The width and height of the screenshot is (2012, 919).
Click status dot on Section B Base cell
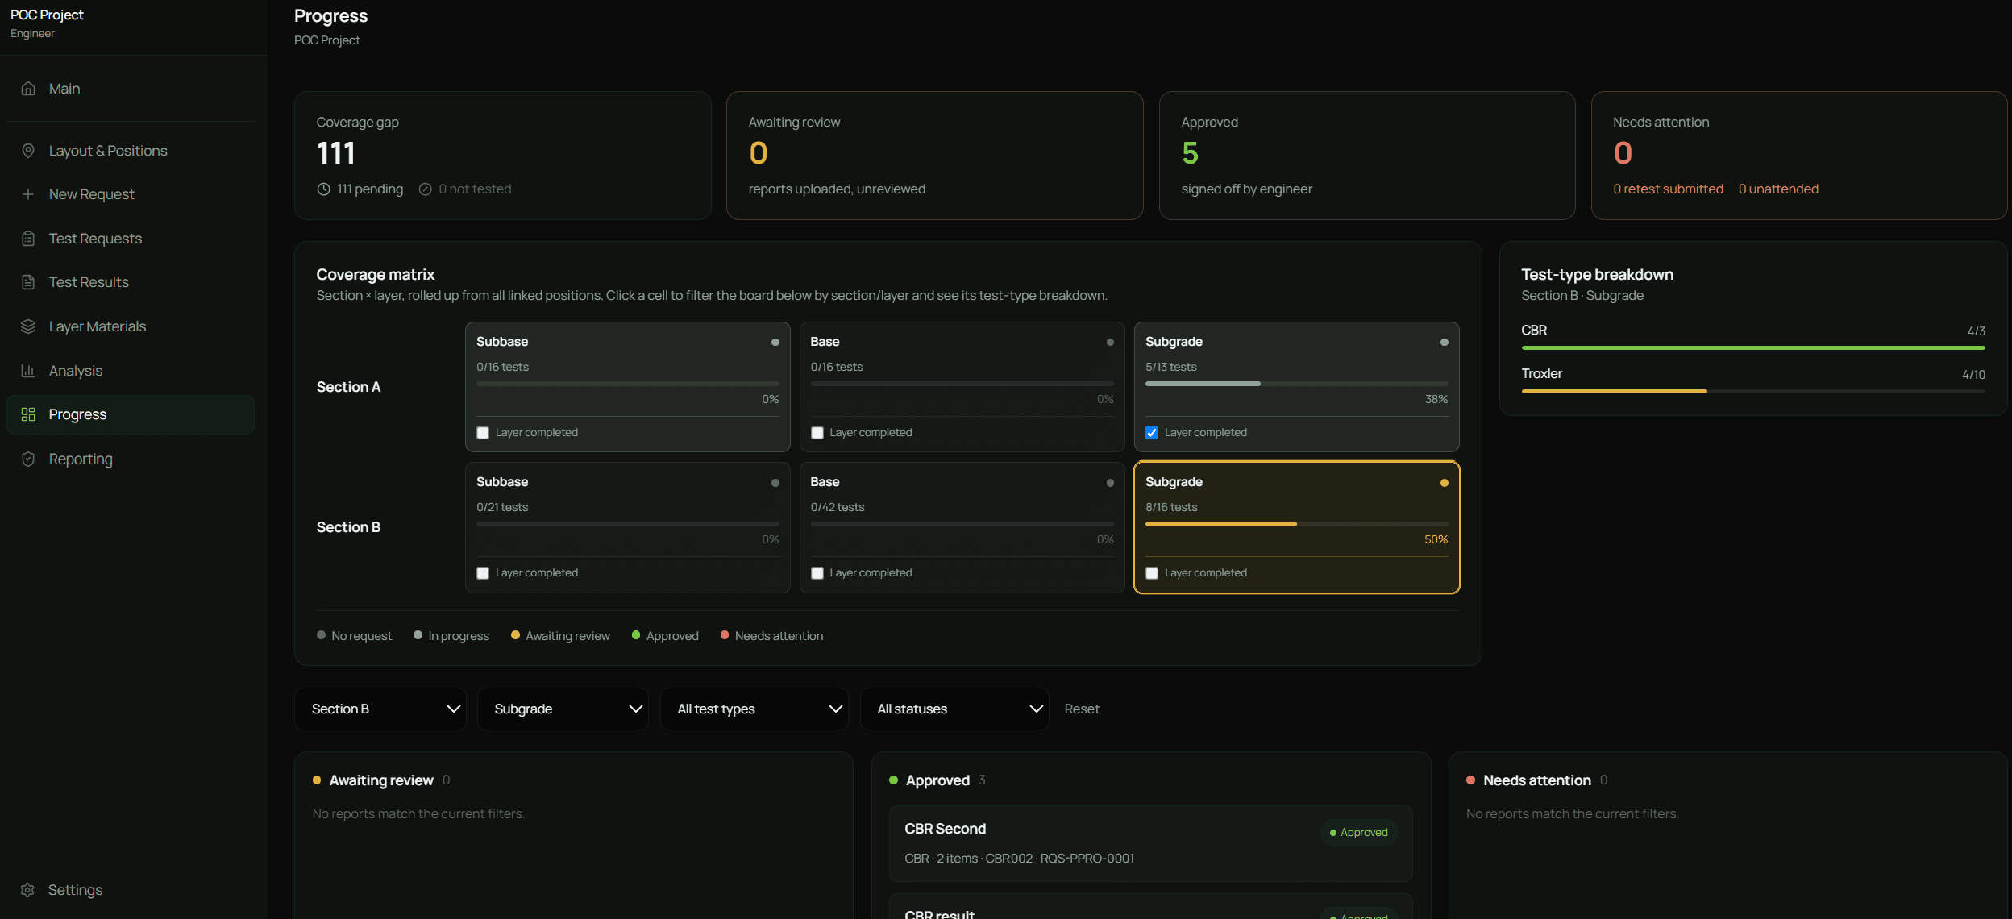point(1110,483)
